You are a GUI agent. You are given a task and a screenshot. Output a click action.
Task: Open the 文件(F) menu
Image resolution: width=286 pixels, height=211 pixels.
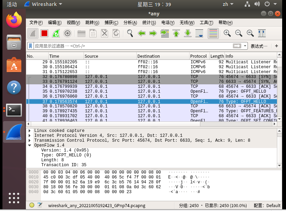click(36, 23)
